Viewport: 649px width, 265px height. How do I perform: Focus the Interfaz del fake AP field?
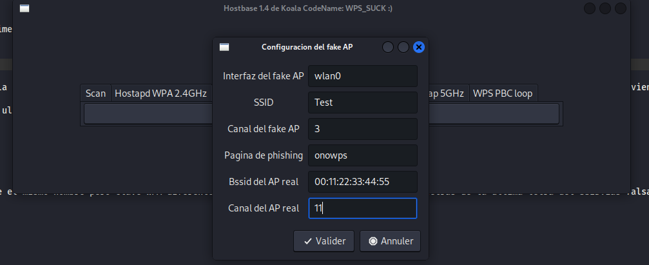363,75
